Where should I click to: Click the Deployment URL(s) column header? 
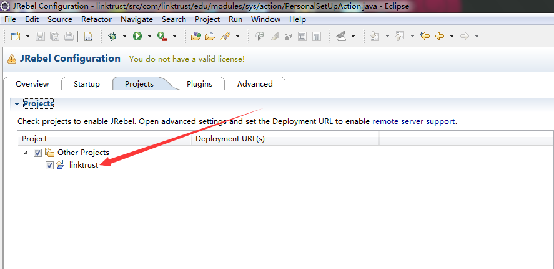tap(285, 139)
